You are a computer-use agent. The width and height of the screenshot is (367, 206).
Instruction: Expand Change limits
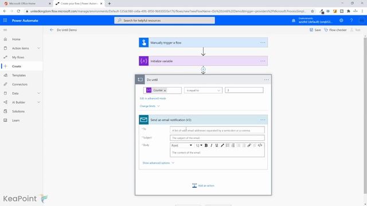(150, 106)
